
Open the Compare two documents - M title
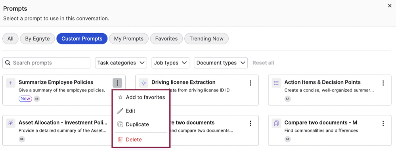(321, 123)
